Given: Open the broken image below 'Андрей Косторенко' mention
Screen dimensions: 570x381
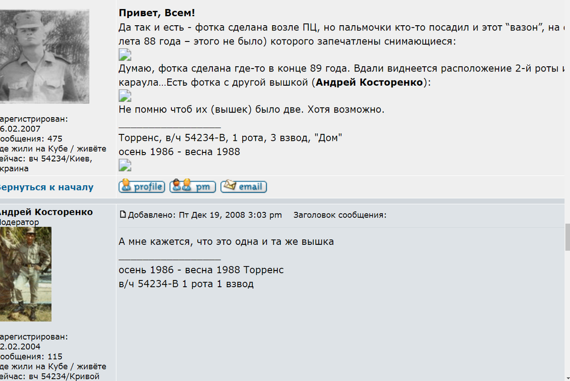Looking at the screenshot, I should pos(125,96).
